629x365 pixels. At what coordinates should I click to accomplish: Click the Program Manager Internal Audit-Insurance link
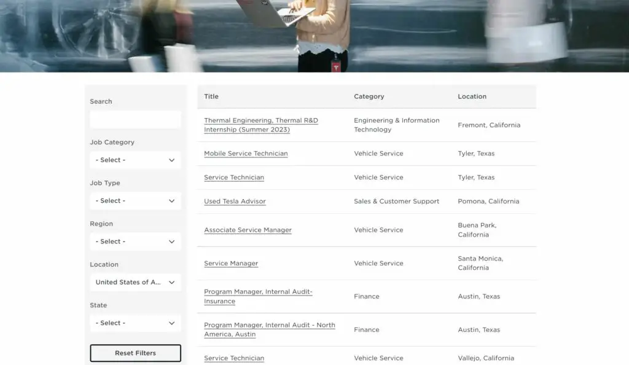pyautogui.click(x=259, y=296)
